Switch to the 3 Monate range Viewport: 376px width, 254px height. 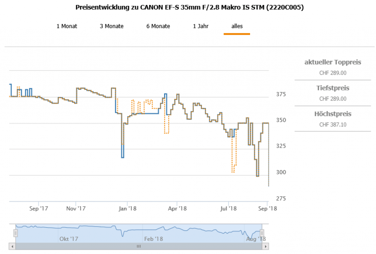click(x=112, y=26)
